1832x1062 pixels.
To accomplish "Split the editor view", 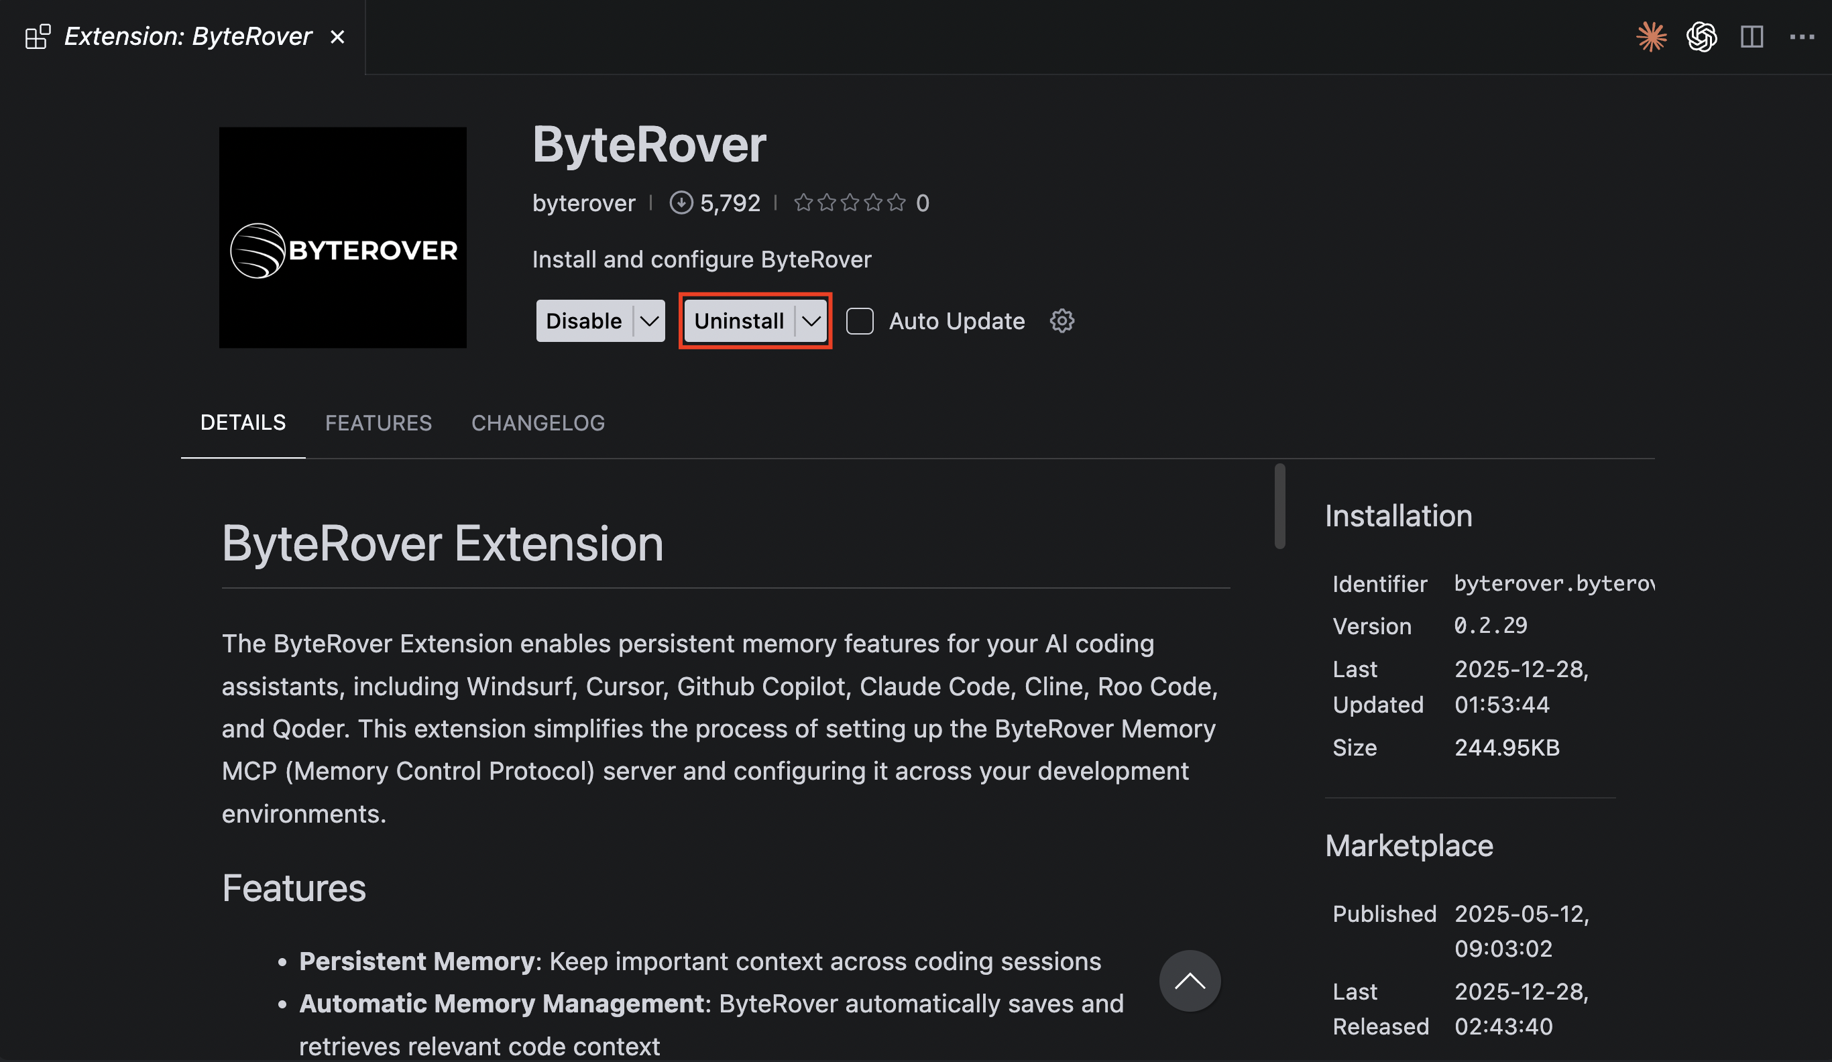I will tap(1752, 36).
